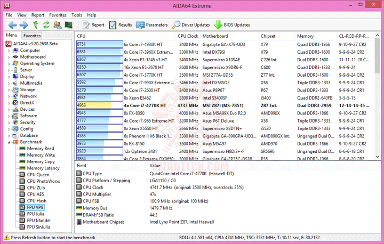The height and width of the screenshot is (244, 384).
Task: Expand the Storage tree node
Action: [x=9, y=90]
